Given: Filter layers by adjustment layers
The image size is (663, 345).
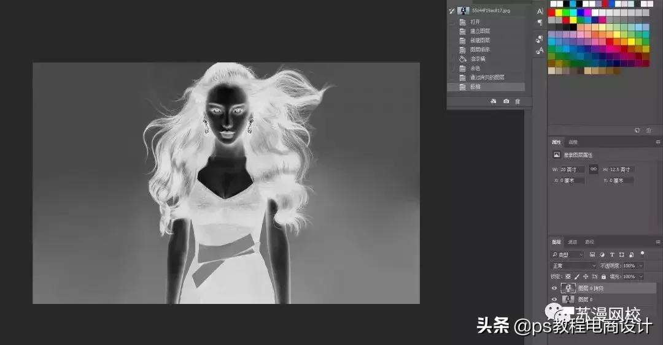Looking at the screenshot, I should 602,255.
